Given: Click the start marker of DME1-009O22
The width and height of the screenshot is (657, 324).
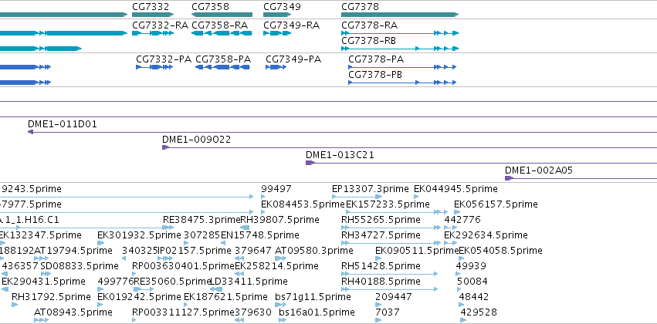Looking at the screenshot, I should tap(165, 147).
